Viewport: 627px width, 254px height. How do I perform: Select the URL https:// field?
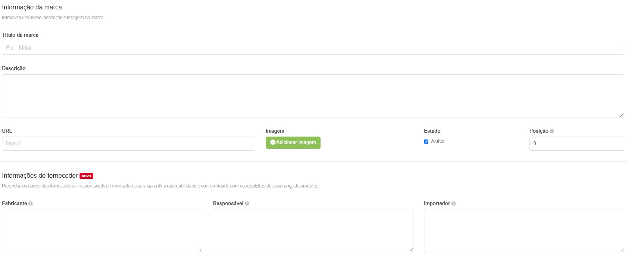point(128,144)
